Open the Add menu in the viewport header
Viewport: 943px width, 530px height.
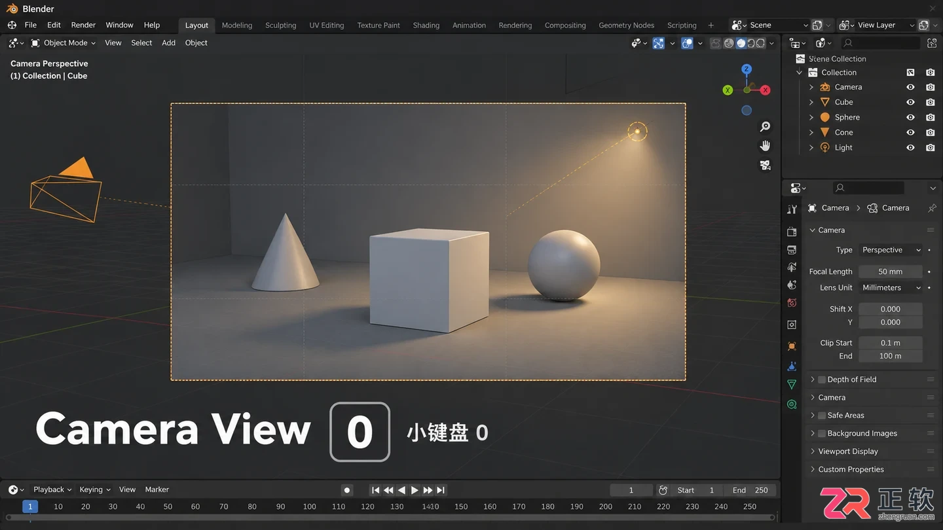tap(168, 43)
